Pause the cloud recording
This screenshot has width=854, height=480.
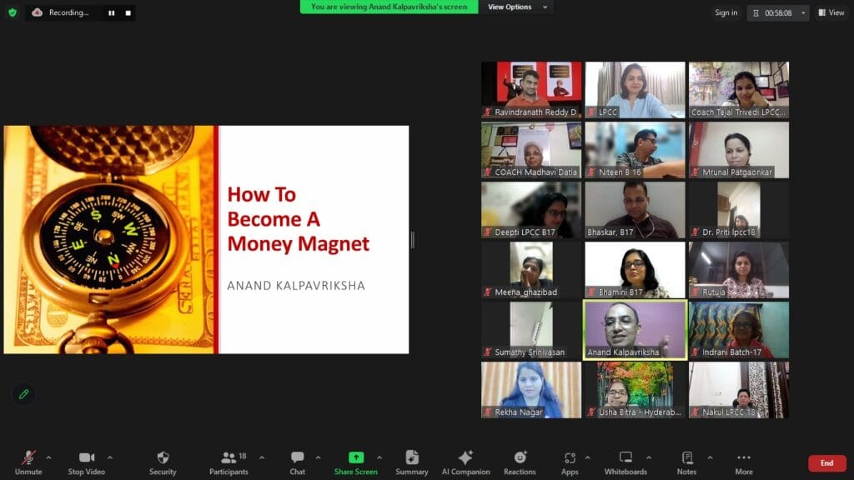(x=112, y=13)
